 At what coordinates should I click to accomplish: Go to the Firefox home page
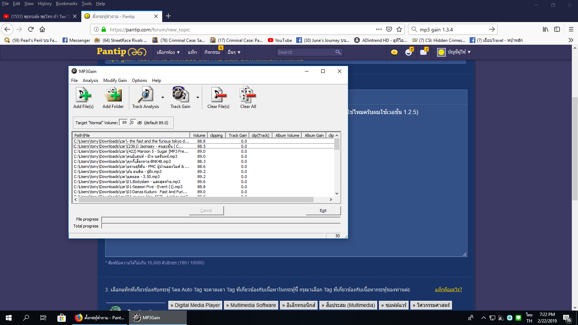42,29
